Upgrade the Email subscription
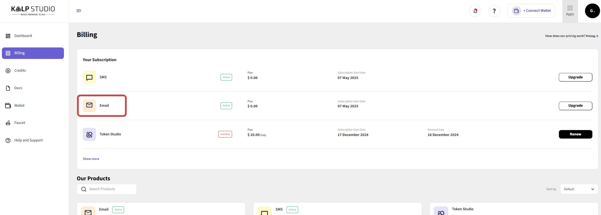Screen dimensions: 601x215 point(575,106)
